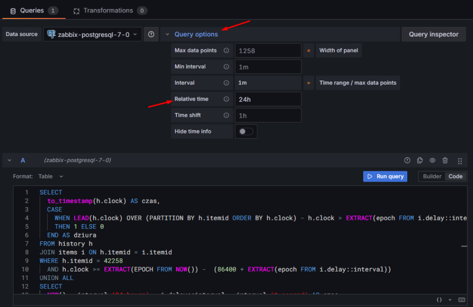Click the format code braces icon
This screenshot has height=307, width=473.
click(439, 300)
